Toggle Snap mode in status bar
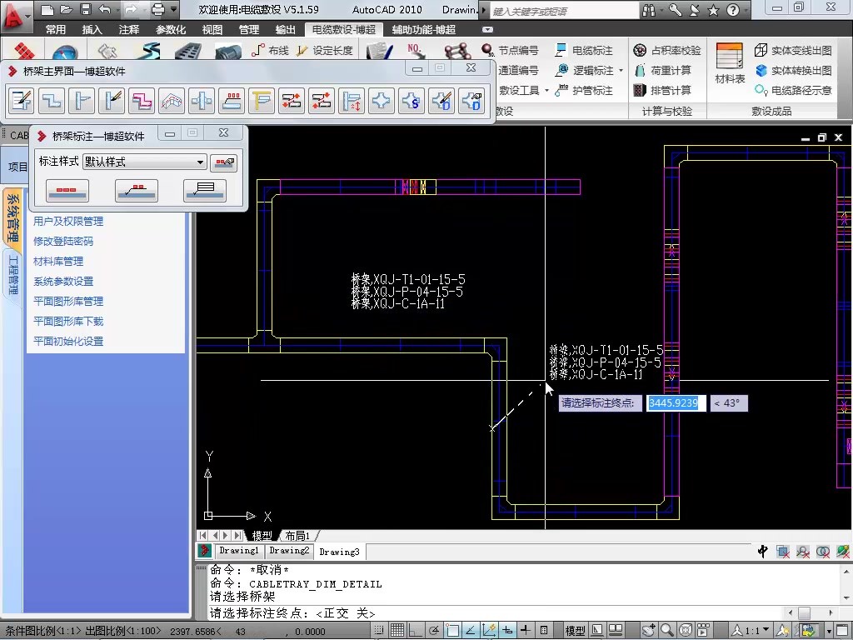853x640 pixels. [x=379, y=630]
